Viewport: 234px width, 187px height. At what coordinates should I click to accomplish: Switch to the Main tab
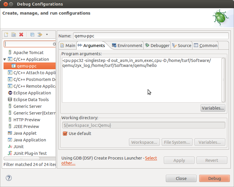click(68, 46)
